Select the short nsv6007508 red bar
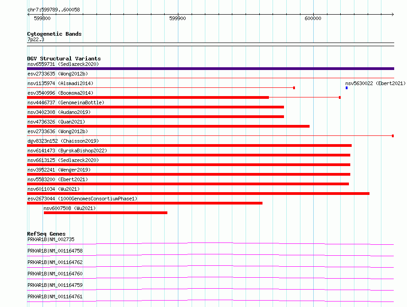Viewport: 407px width, 307px height. pos(106,213)
